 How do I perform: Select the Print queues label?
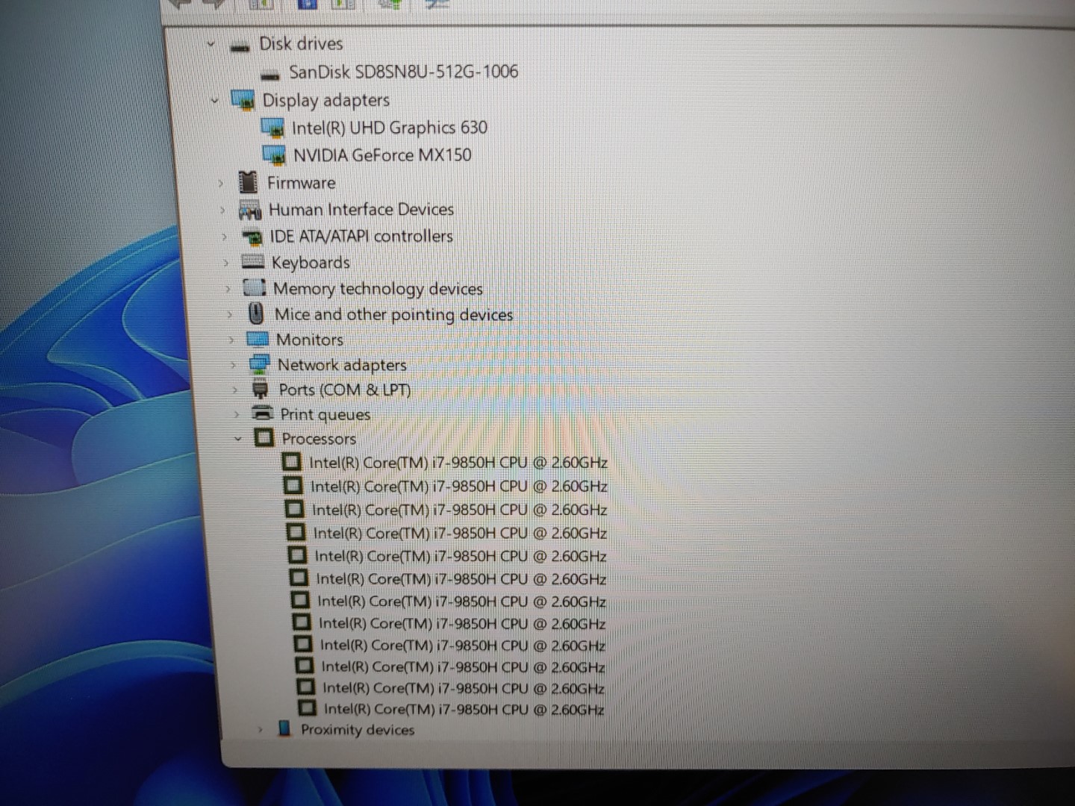click(325, 414)
